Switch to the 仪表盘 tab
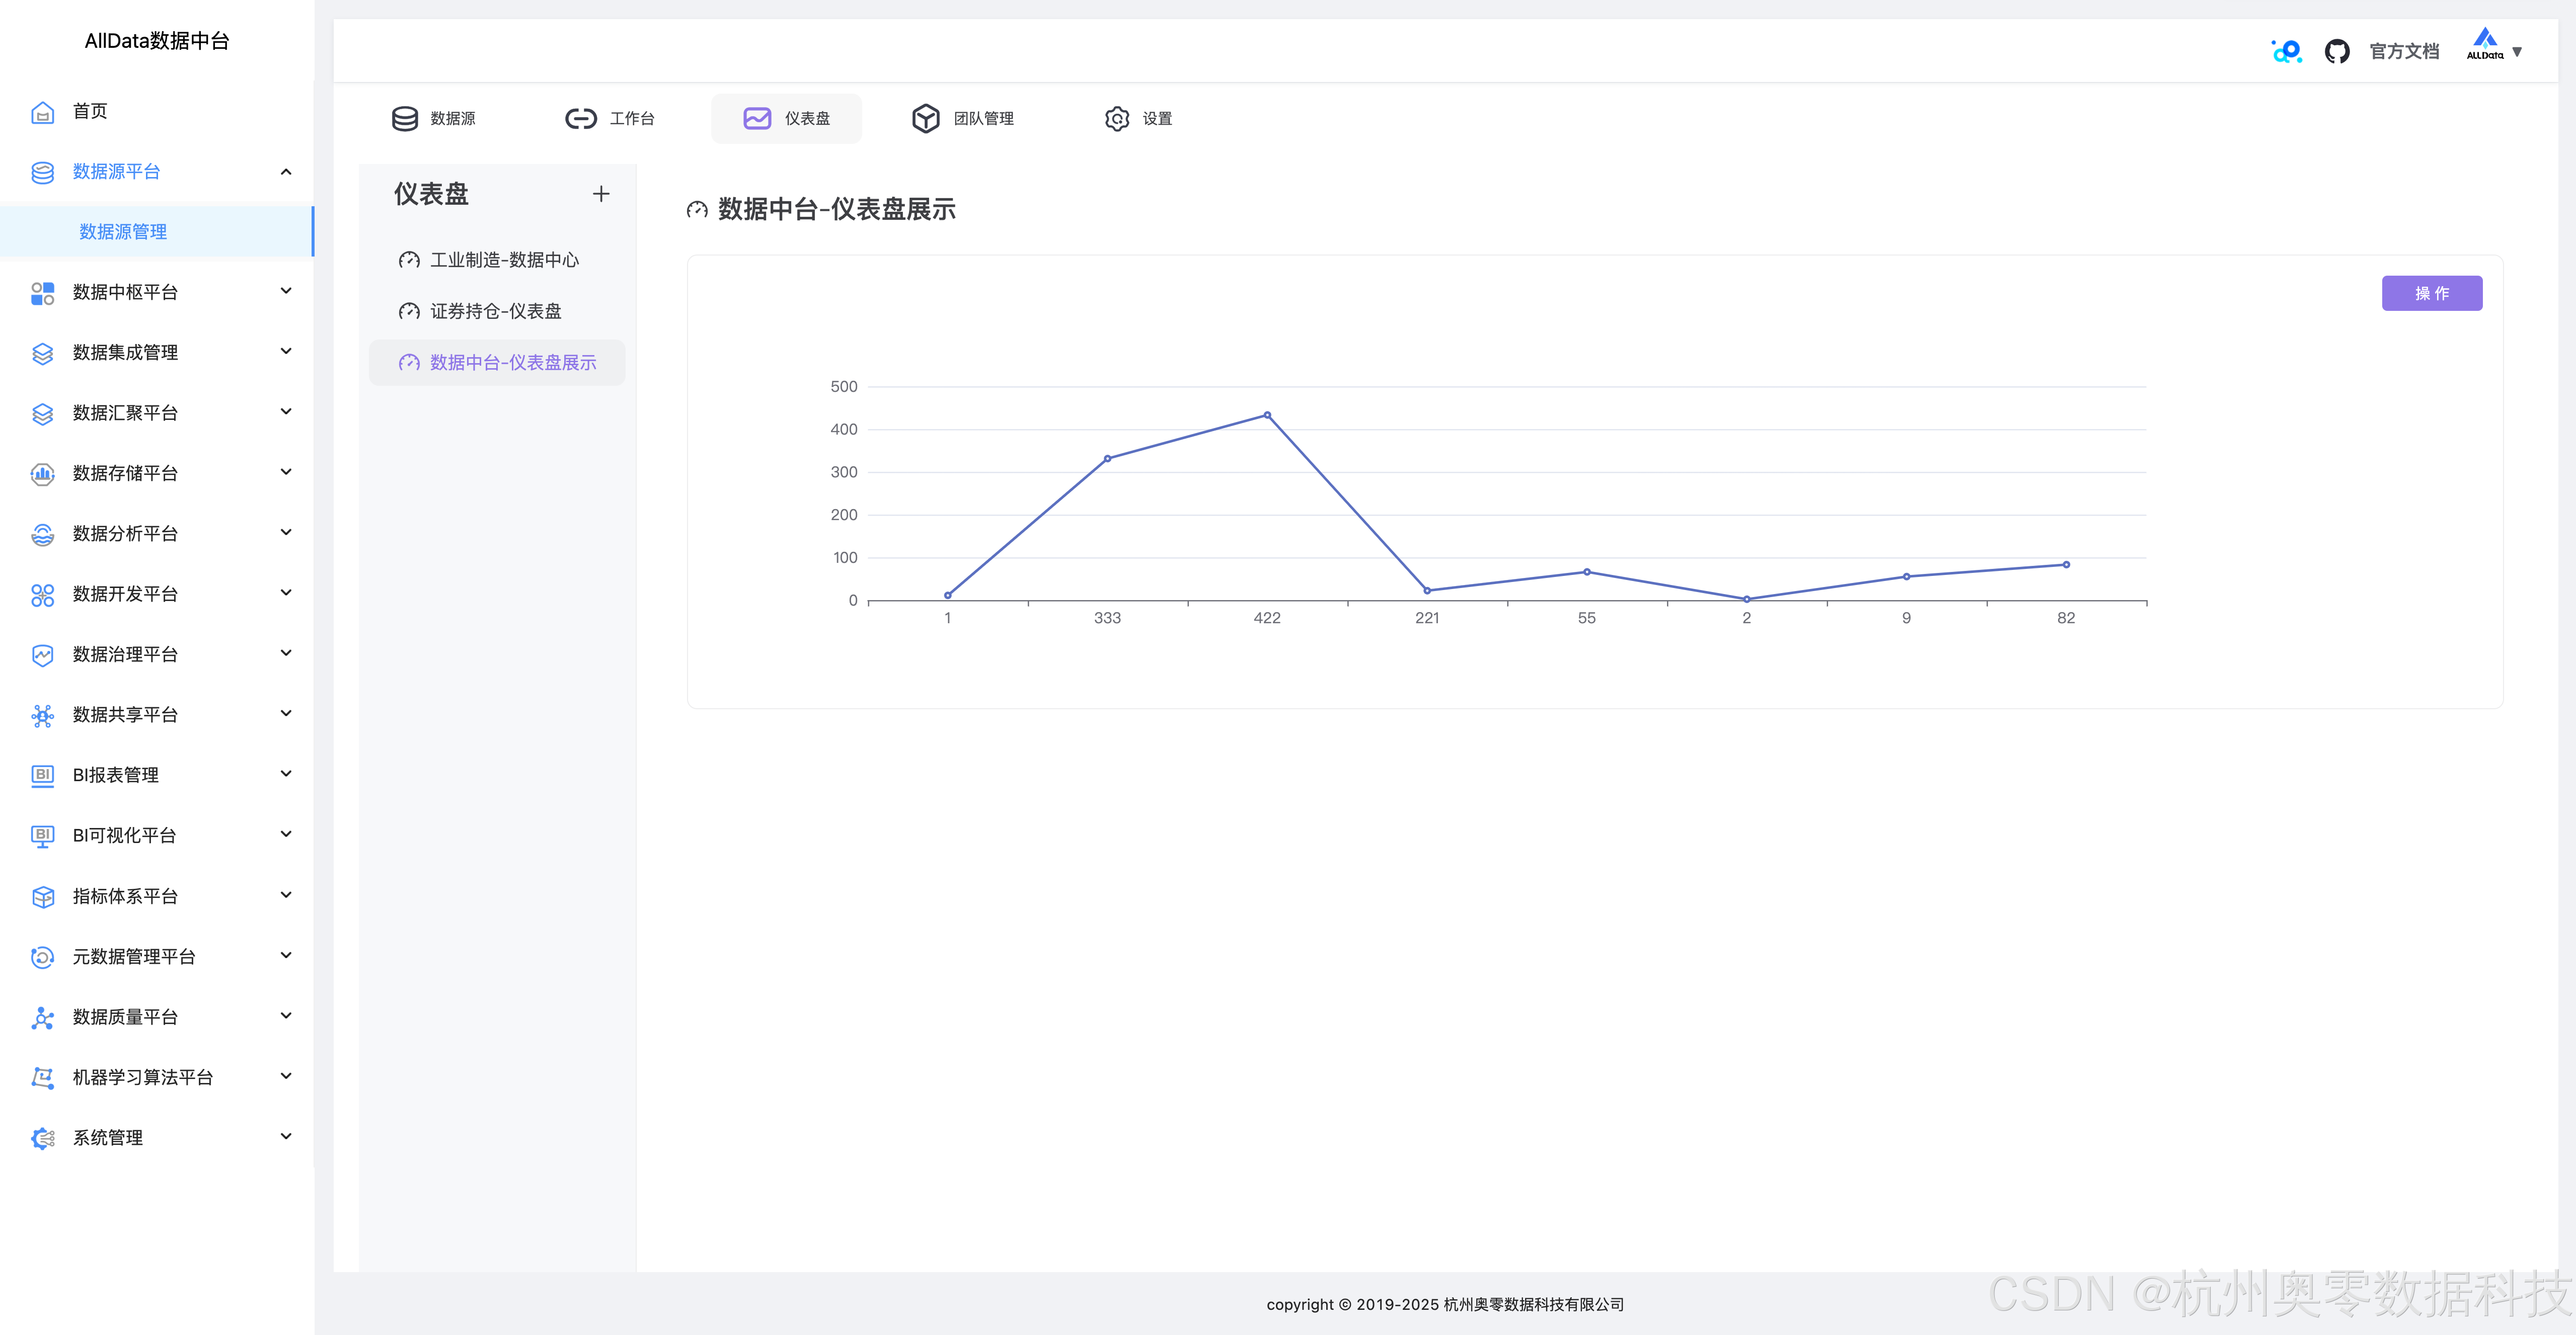The width and height of the screenshot is (2576, 1335). tap(786, 119)
